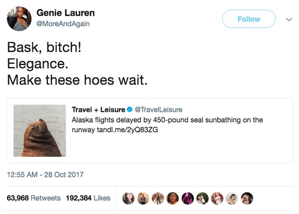Click the Travel + Leisure verified badge
Screen dimensions: 299x214
pos(130,109)
